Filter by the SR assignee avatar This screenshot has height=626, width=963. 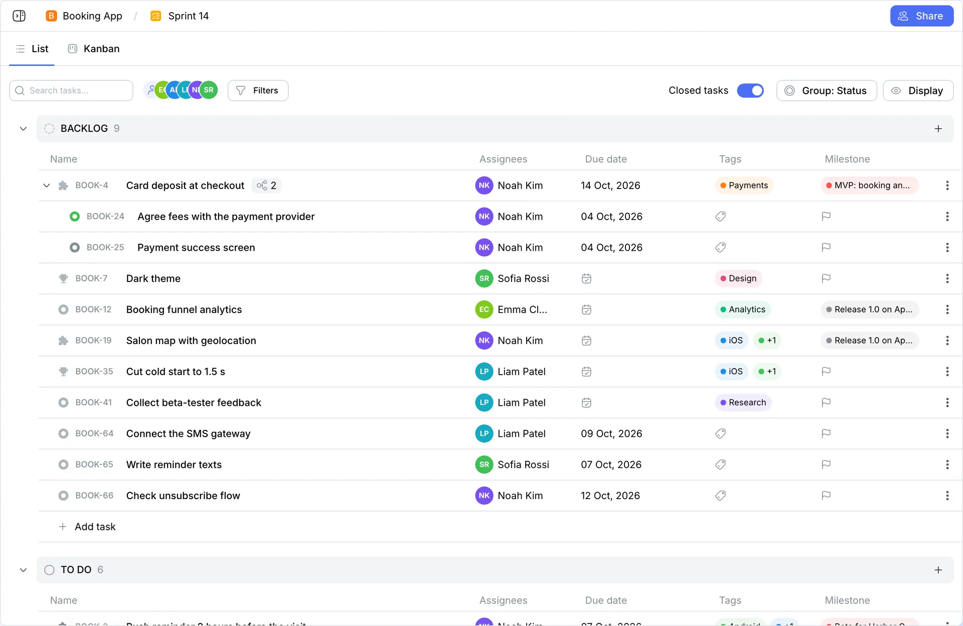pos(209,90)
